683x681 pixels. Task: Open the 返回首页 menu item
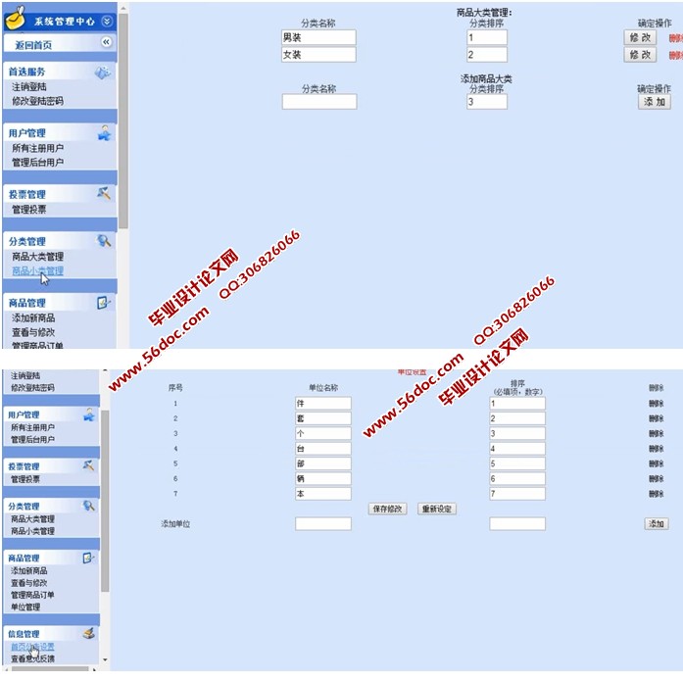coord(34,45)
